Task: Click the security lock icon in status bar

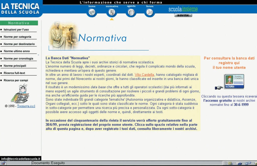Action: pos(3,163)
